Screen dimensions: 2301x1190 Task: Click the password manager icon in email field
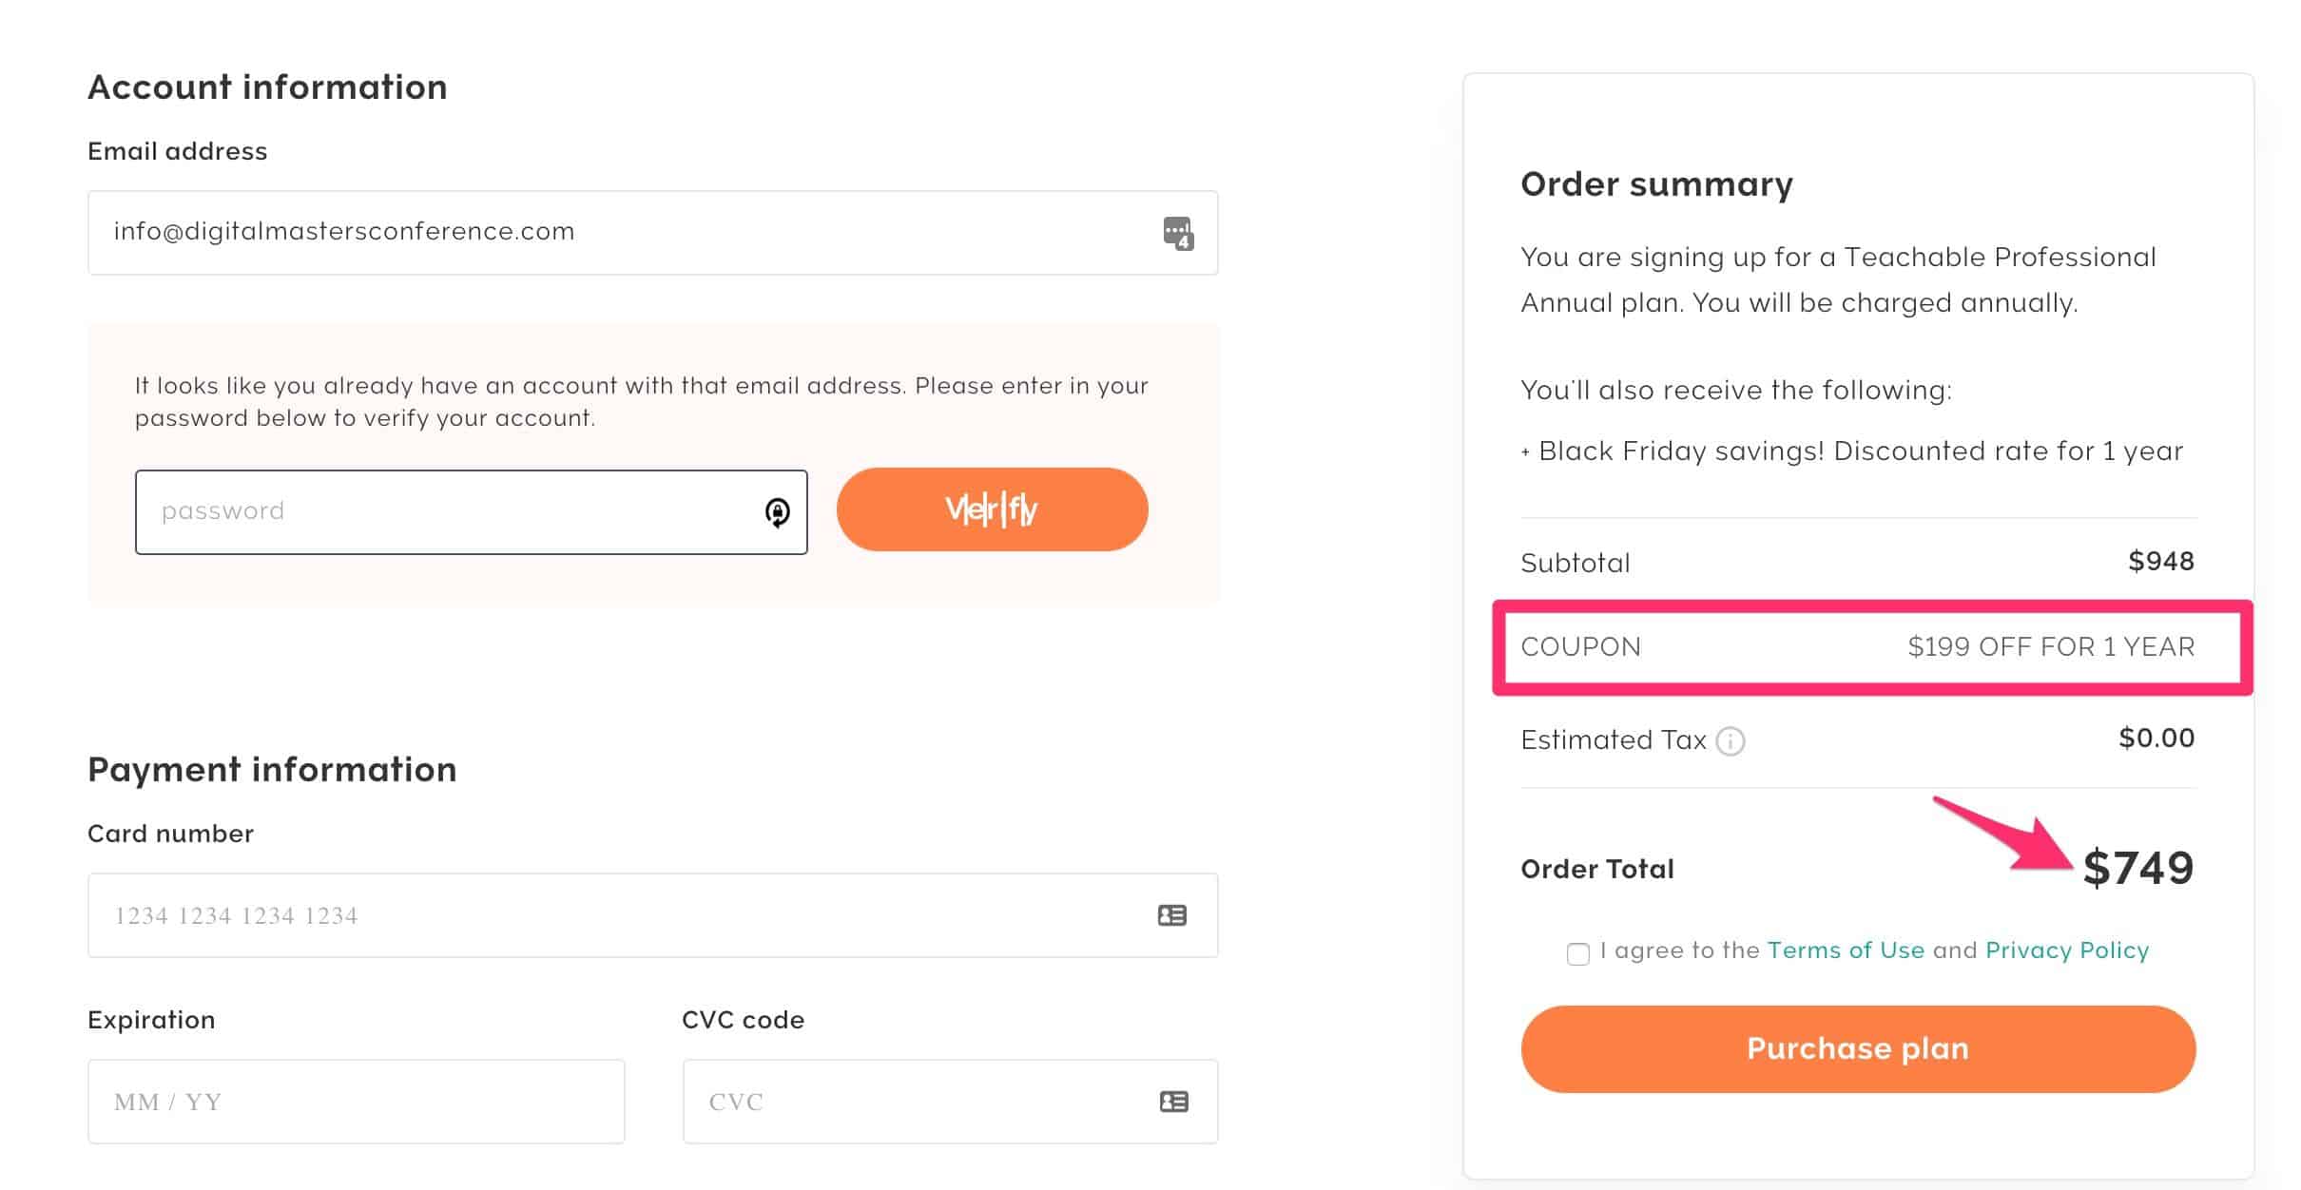[1177, 233]
